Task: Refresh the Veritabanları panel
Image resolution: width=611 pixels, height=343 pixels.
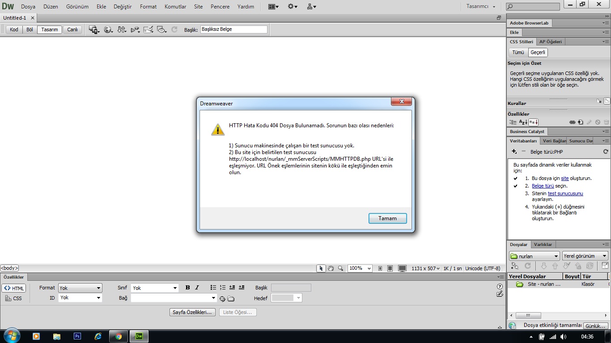Action: pyautogui.click(x=606, y=152)
